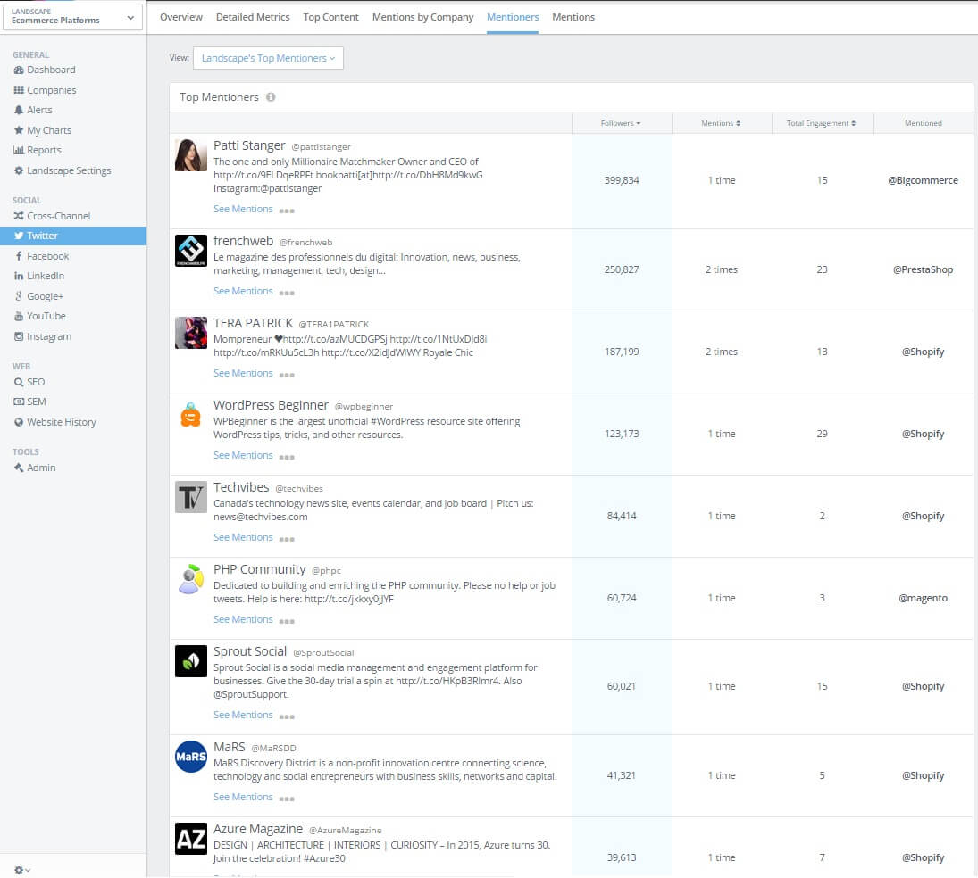The width and height of the screenshot is (978, 878).
Task: Open YouTube in the sidebar
Action: pyautogui.click(x=39, y=316)
